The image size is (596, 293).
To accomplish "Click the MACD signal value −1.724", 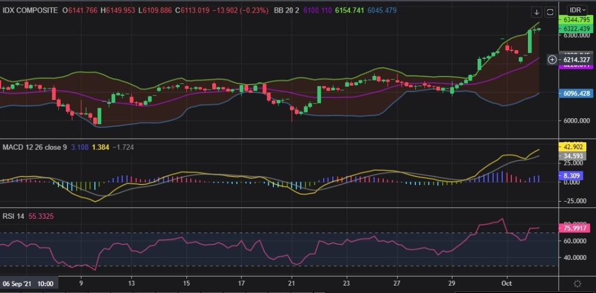I will (123, 147).
